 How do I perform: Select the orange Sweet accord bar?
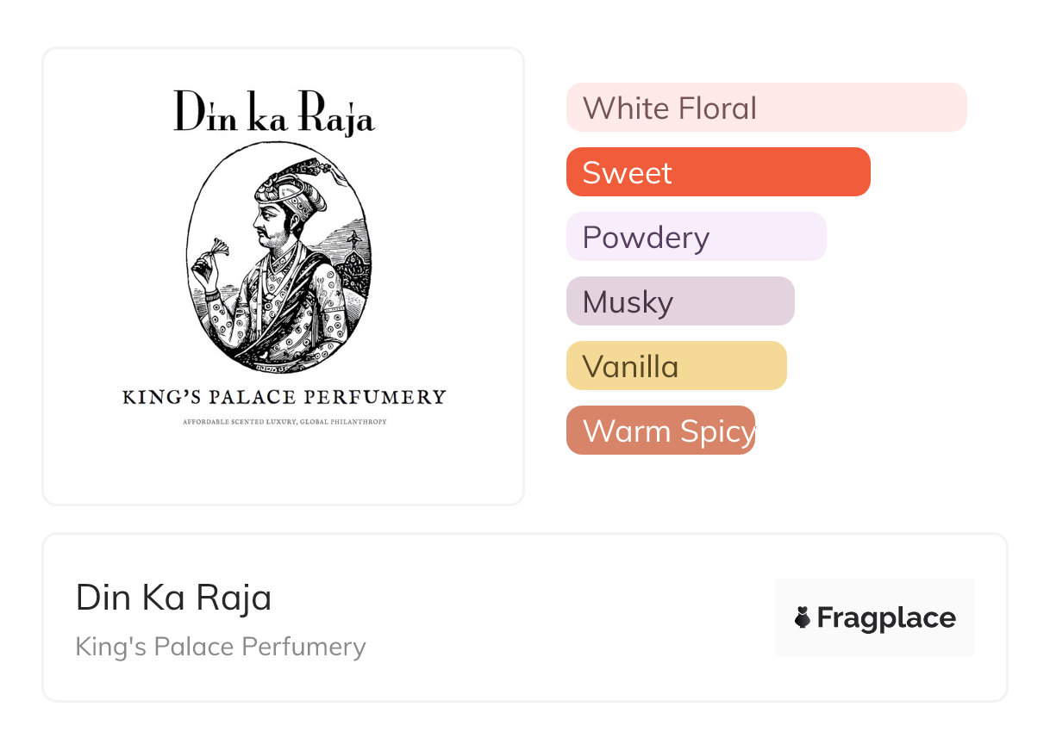pyautogui.click(x=717, y=172)
